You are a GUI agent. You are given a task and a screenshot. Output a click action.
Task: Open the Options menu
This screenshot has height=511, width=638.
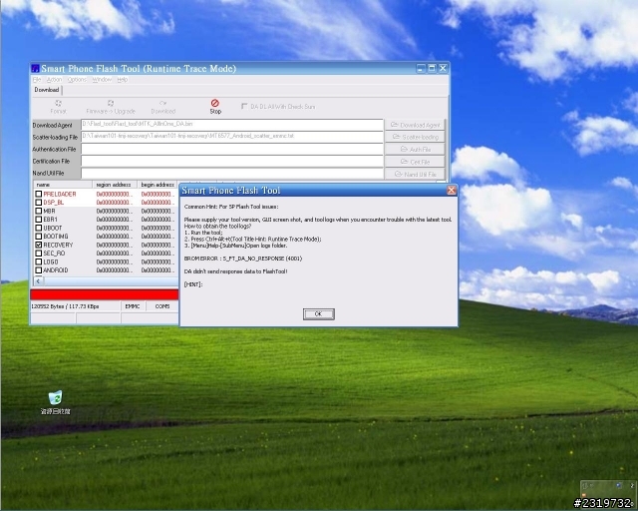[x=77, y=80]
